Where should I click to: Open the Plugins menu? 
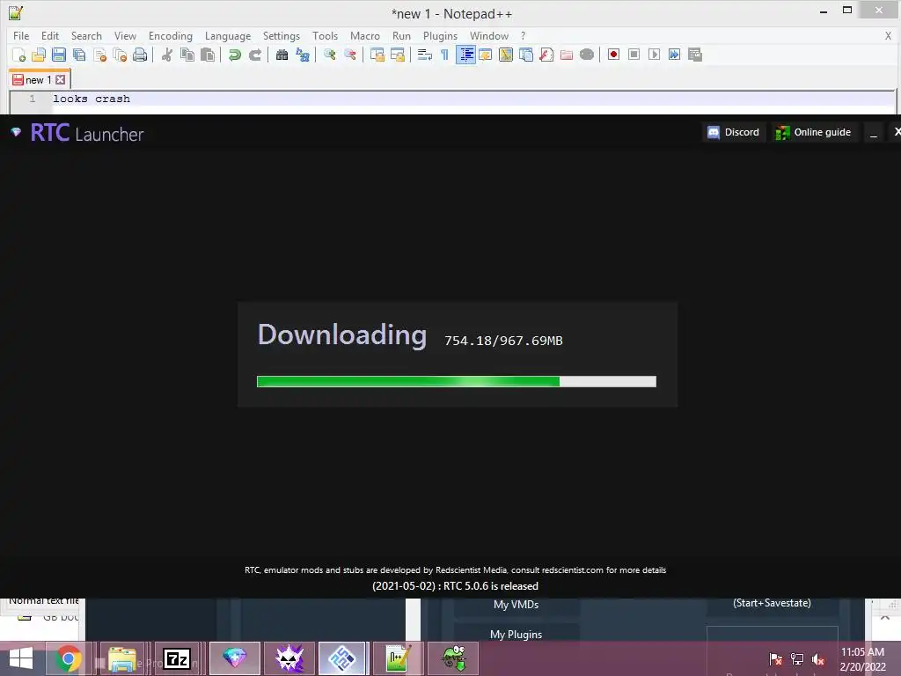pyautogui.click(x=440, y=35)
